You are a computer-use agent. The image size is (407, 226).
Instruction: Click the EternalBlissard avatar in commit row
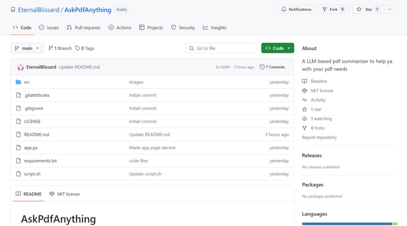(x=21, y=67)
